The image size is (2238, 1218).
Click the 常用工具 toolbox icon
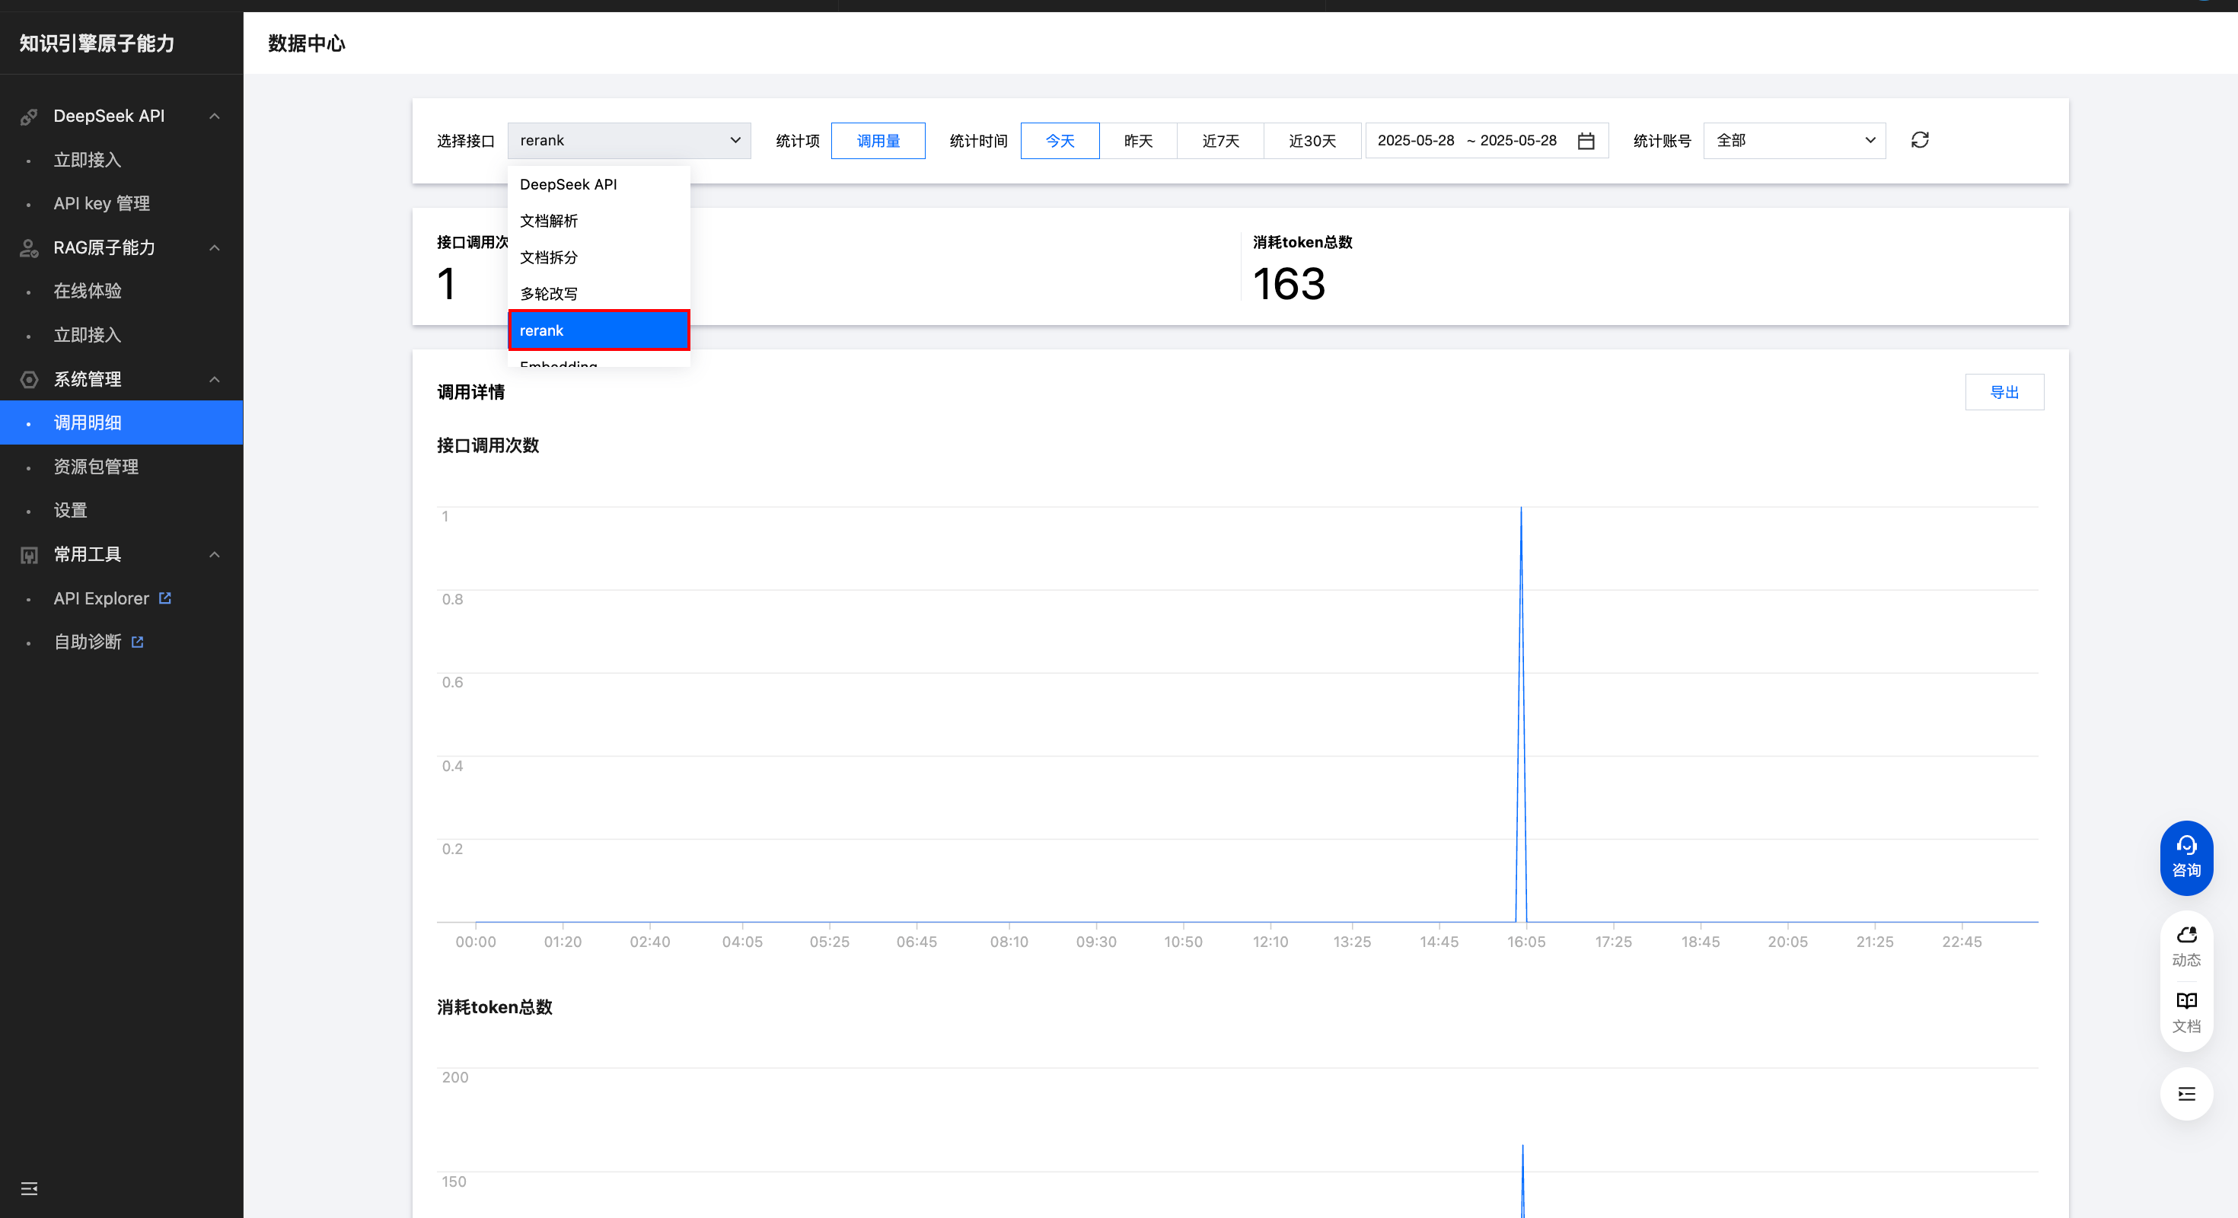click(29, 554)
